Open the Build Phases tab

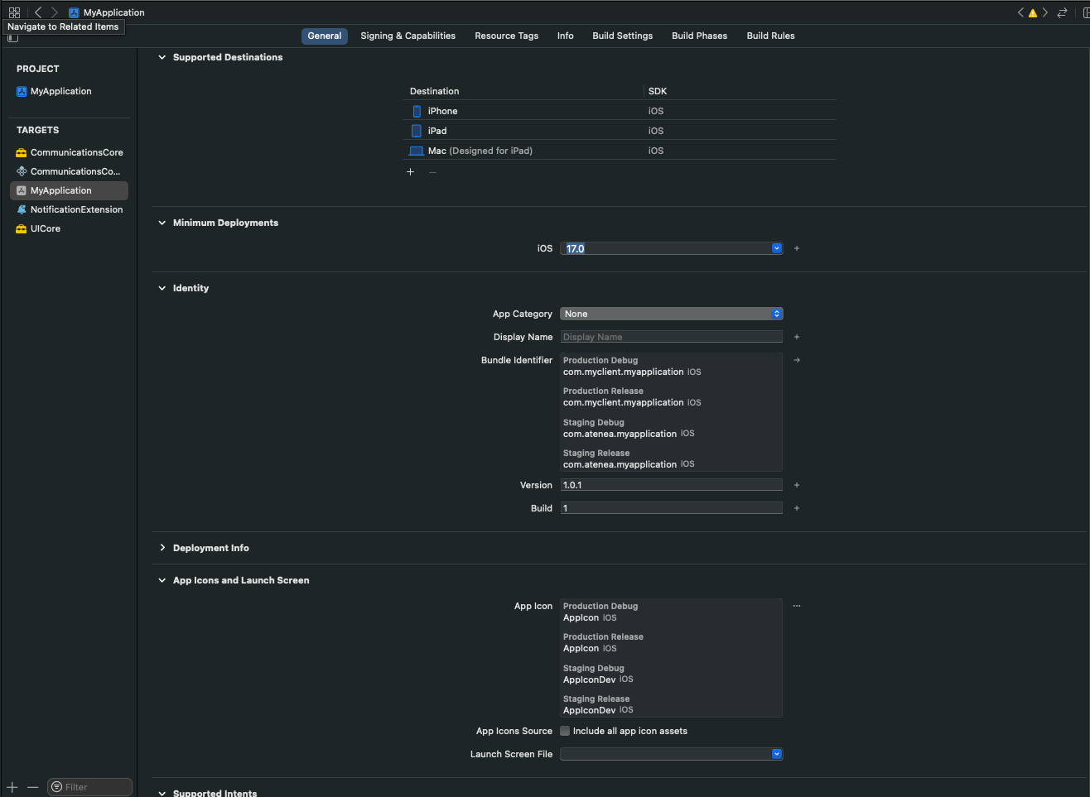point(700,36)
